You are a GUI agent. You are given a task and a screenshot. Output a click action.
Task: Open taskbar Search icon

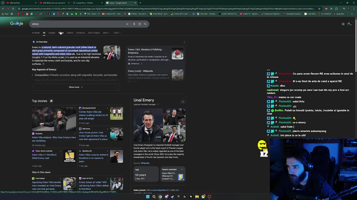point(154,197)
